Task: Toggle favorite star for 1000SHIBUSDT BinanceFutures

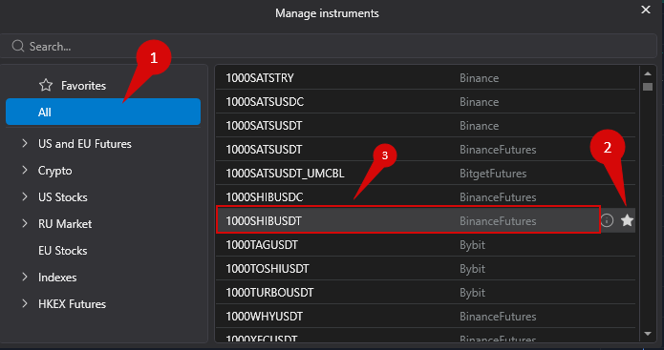Action: 627,220
